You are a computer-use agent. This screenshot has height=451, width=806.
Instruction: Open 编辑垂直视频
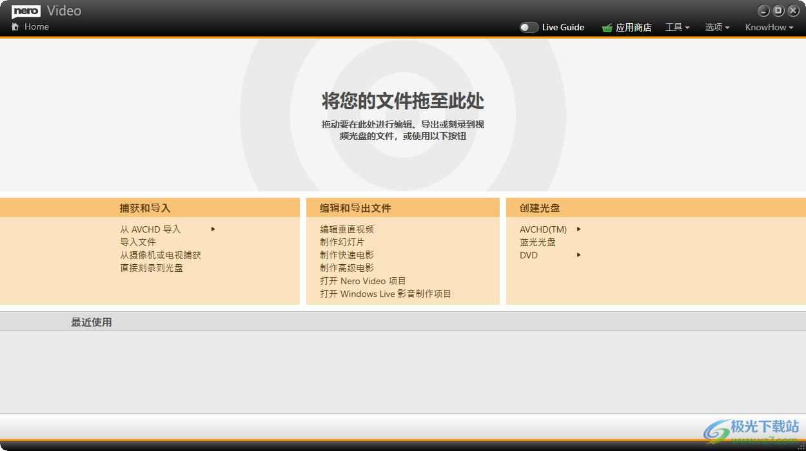click(347, 229)
